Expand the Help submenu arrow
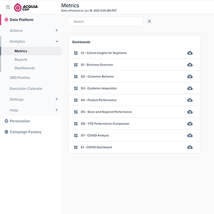The height and width of the screenshot is (214, 214). [x=56, y=110]
